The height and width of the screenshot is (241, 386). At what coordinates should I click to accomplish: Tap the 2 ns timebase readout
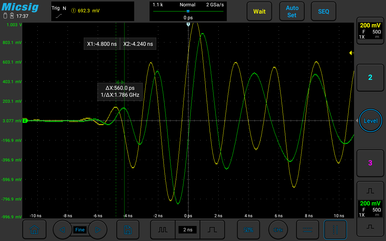188,230
